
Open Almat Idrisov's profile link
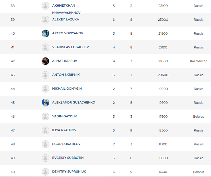click(65, 61)
